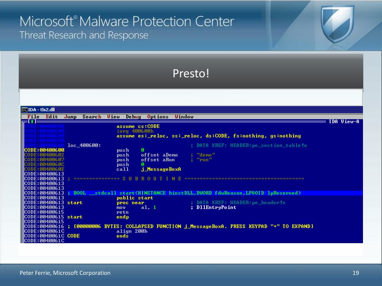Click the retn instruction

pos(122,212)
